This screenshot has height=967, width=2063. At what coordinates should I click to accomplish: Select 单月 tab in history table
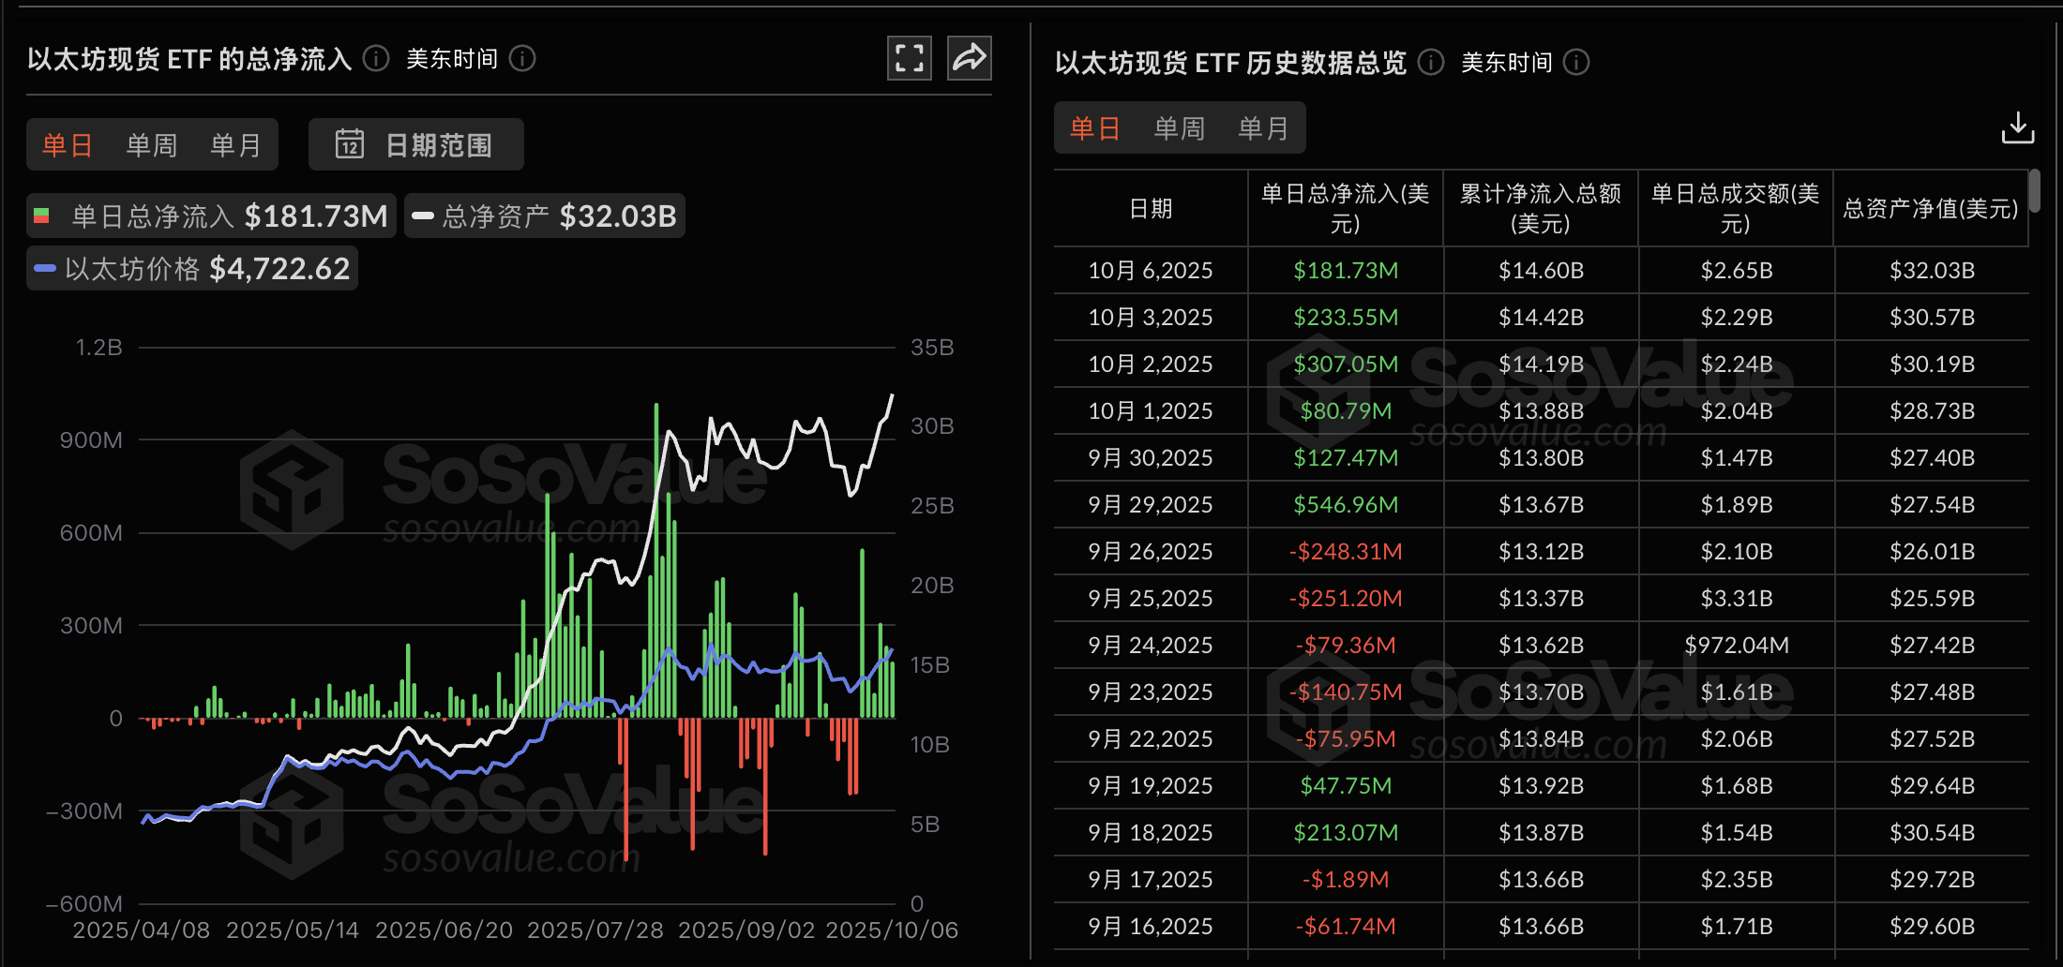tap(1263, 128)
